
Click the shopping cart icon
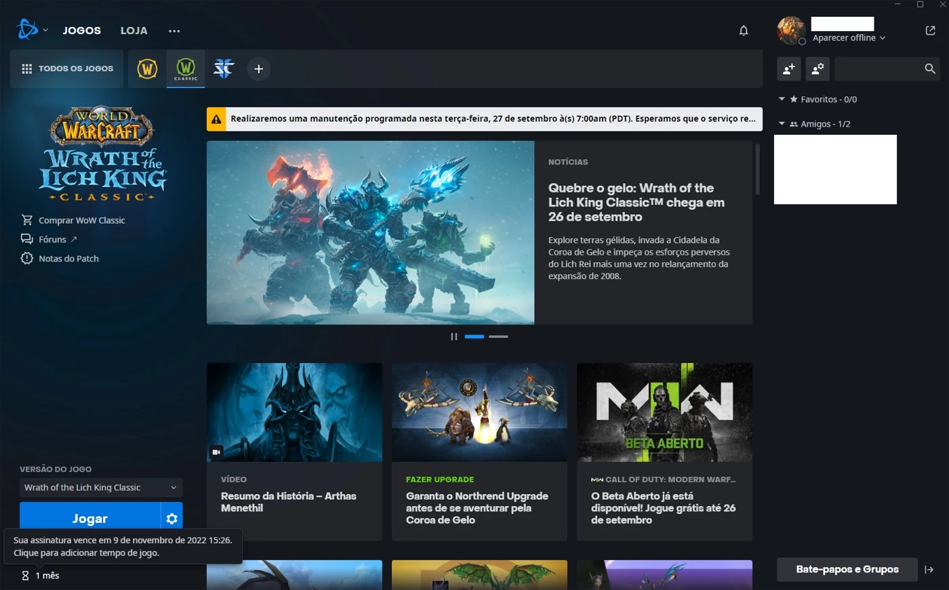point(27,220)
